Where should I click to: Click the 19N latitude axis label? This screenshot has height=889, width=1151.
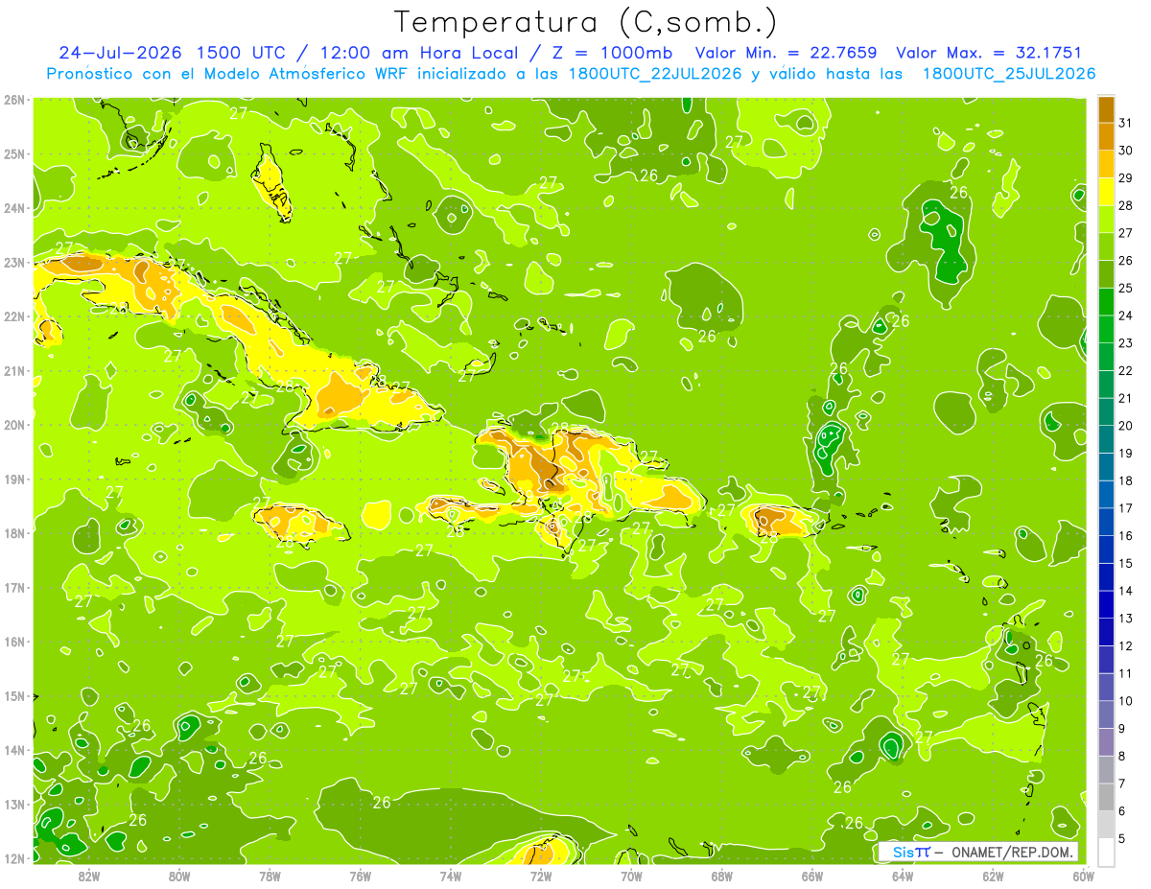pyautogui.click(x=14, y=479)
